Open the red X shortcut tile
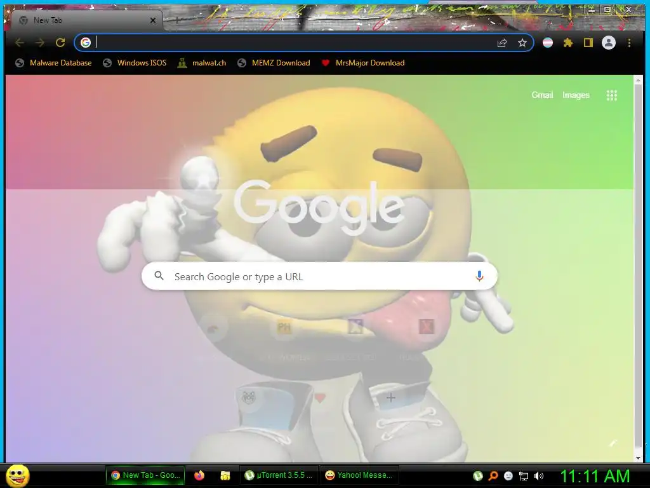Image resolution: width=650 pixels, height=488 pixels. 426,327
